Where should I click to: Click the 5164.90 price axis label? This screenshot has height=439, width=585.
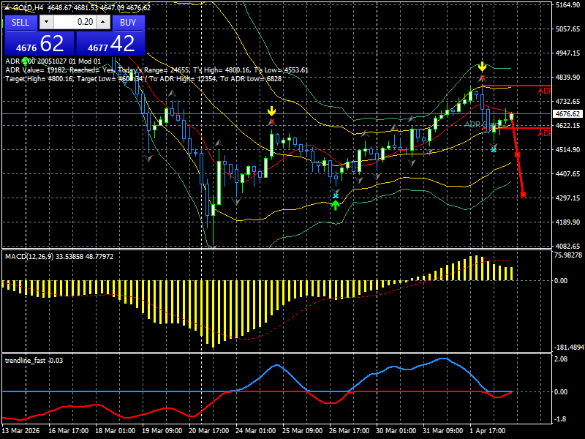click(x=568, y=5)
